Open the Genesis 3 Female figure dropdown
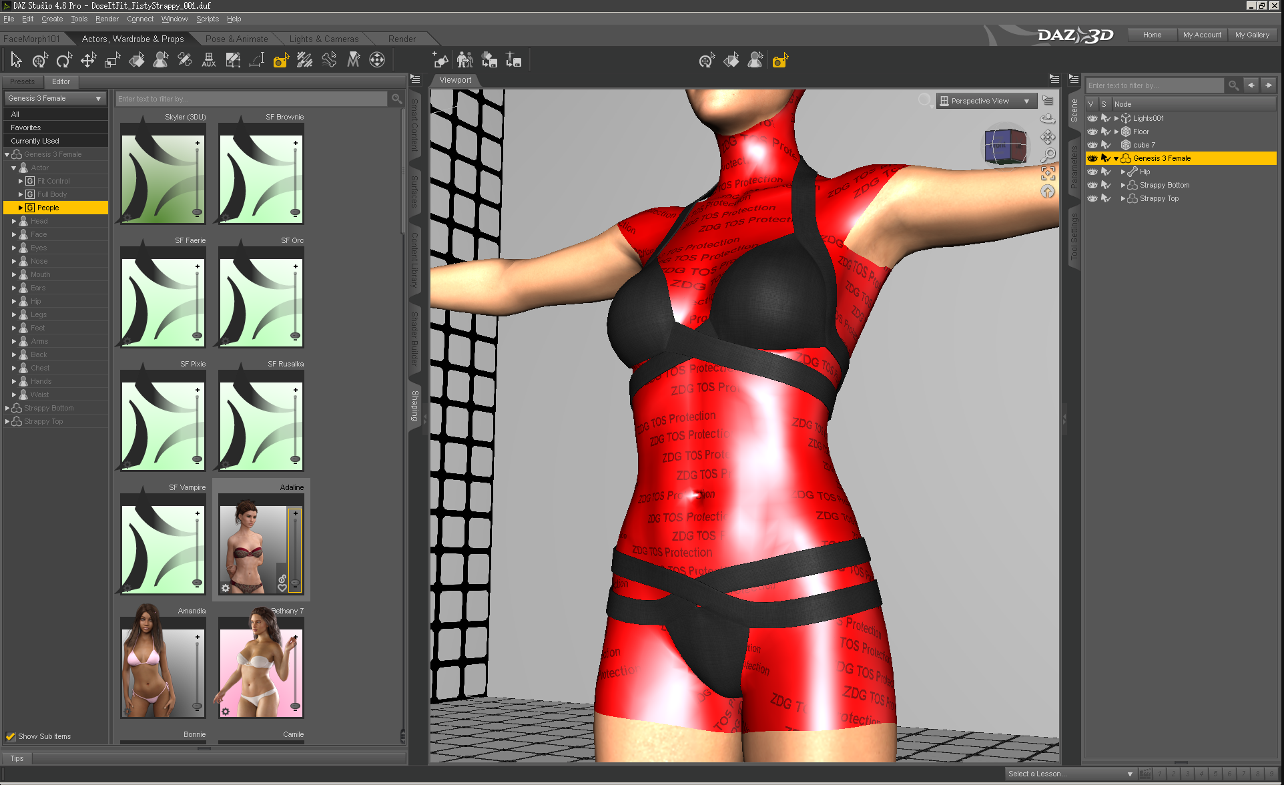The width and height of the screenshot is (1284, 785). click(55, 98)
